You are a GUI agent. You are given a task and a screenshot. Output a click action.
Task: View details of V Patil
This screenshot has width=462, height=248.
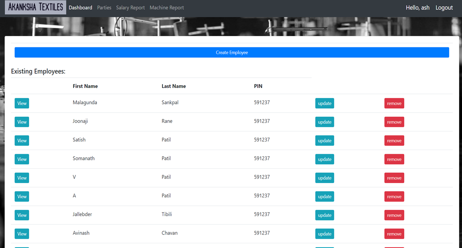(22, 178)
